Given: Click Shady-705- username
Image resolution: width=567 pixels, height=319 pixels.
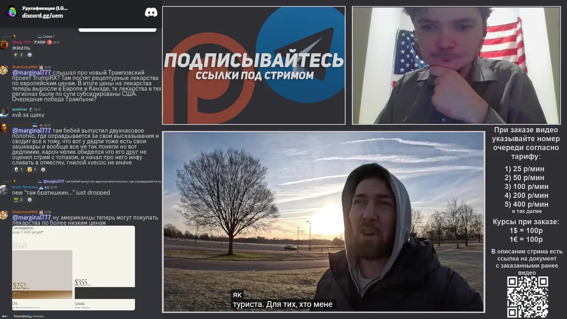Looking at the screenshot, I should pyautogui.click(x=21, y=42).
